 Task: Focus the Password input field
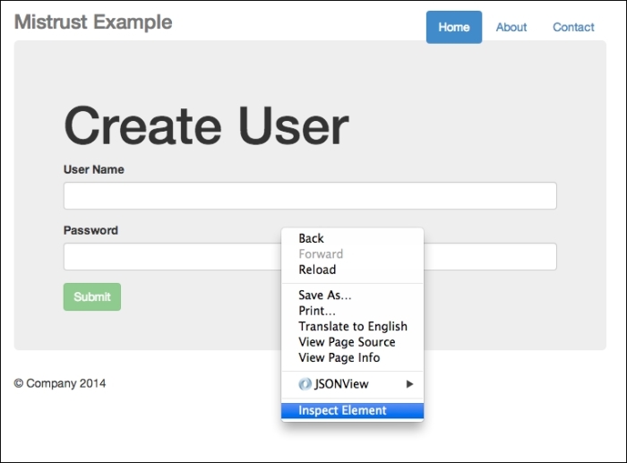coord(310,256)
